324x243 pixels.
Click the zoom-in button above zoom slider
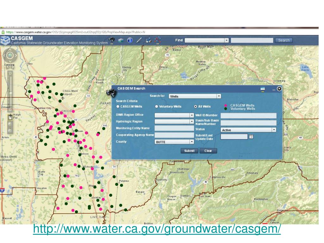point(10,73)
